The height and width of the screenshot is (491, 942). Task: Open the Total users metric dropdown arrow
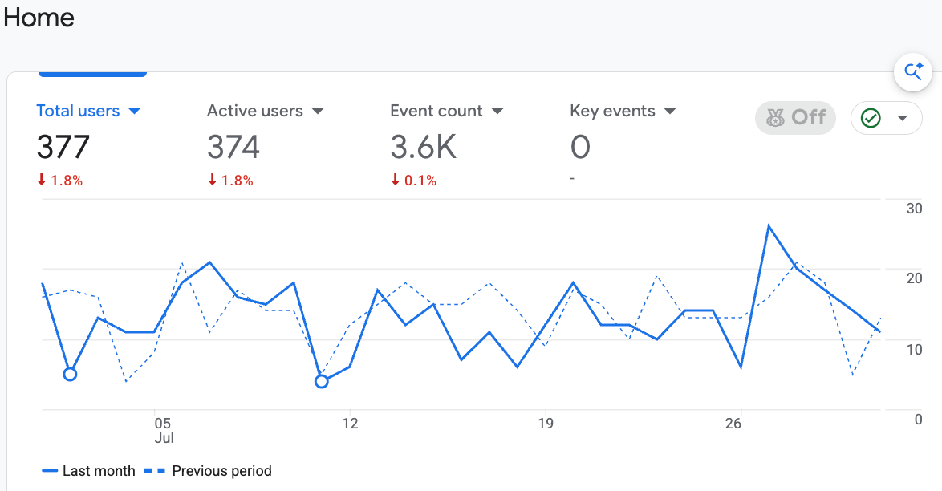coord(135,112)
